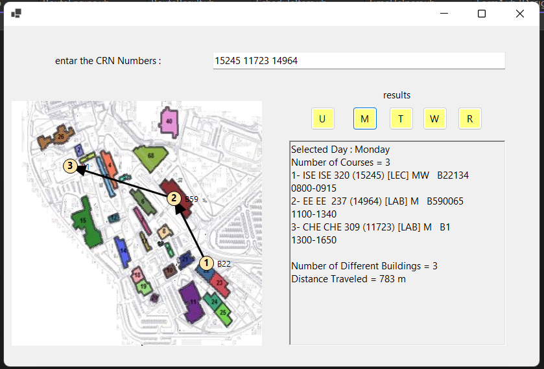This screenshot has height=369, width=544.
Task: Select green building 15 on the map
Action: pos(85,223)
